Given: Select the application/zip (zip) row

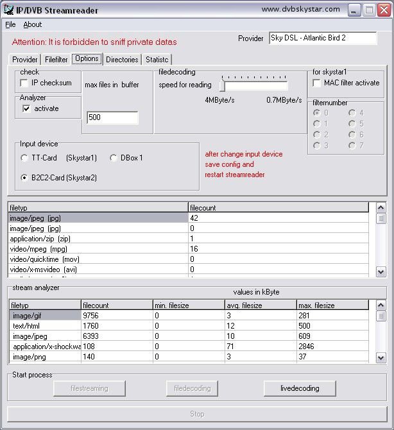Looking at the screenshot, I should pyautogui.click(x=189, y=239).
